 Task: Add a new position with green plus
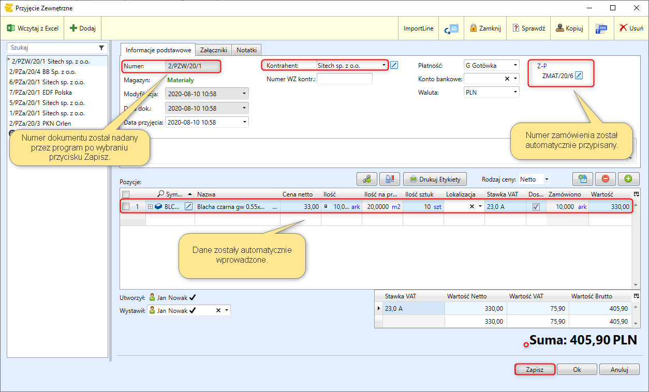pyautogui.click(x=628, y=179)
